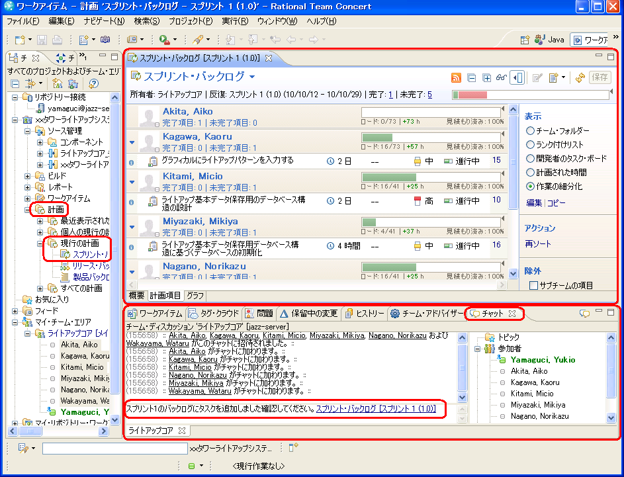Select 開発者のタスク・ボード radio button
The image size is (624, 477).
click(530, 158)
